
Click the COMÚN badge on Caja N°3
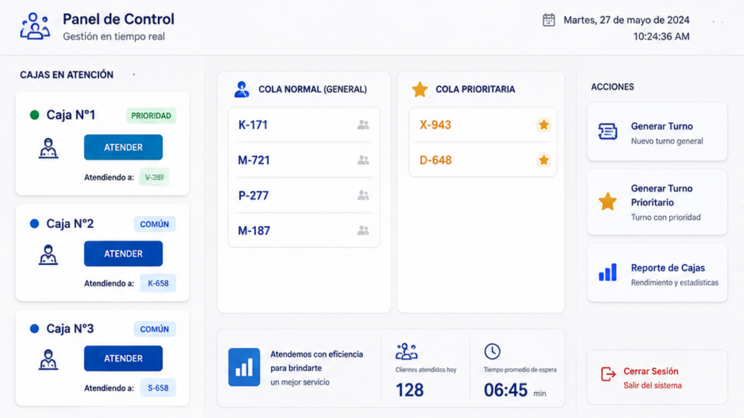pos(155,329)
